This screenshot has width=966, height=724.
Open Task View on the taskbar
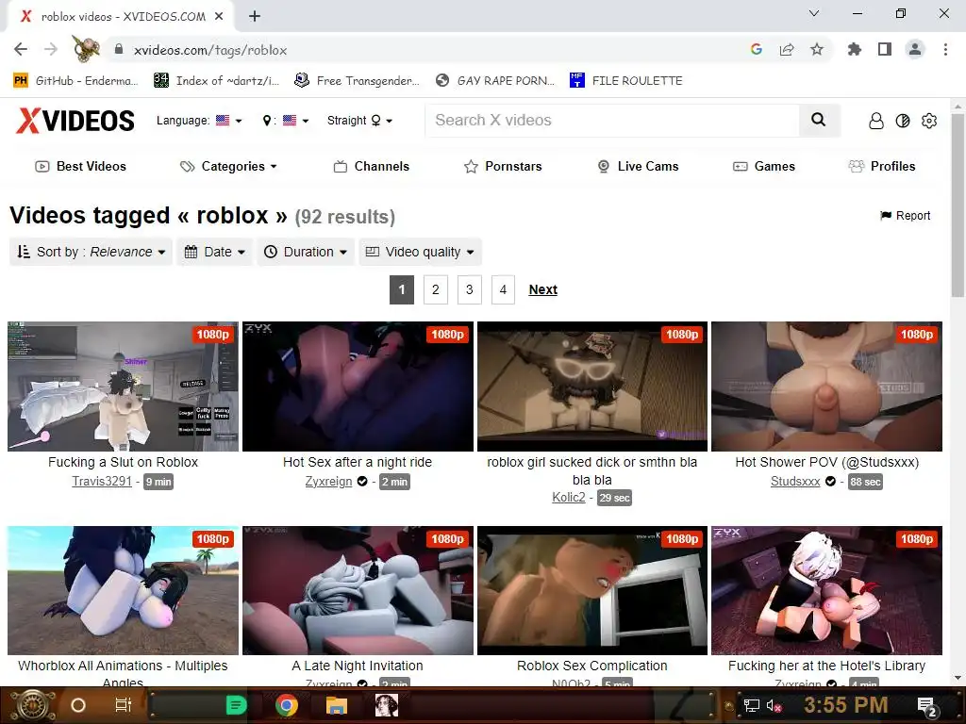point(124,705)
